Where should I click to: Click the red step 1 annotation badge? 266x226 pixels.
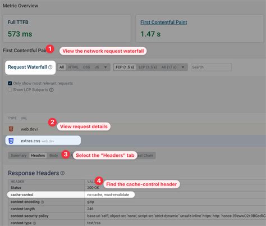point(50,49)
